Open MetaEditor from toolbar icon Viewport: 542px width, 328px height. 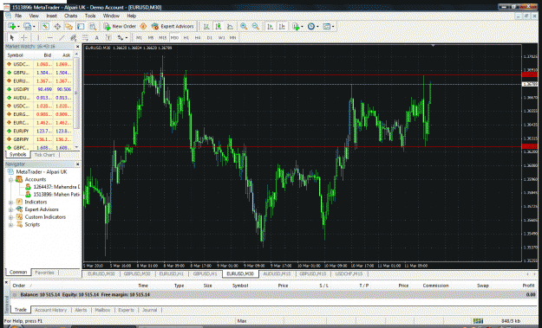pyautogui.click(x=143, y=26)
